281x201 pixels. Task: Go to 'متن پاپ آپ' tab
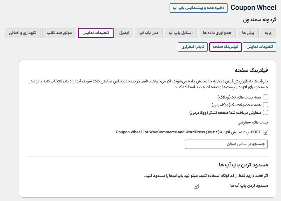149,33
